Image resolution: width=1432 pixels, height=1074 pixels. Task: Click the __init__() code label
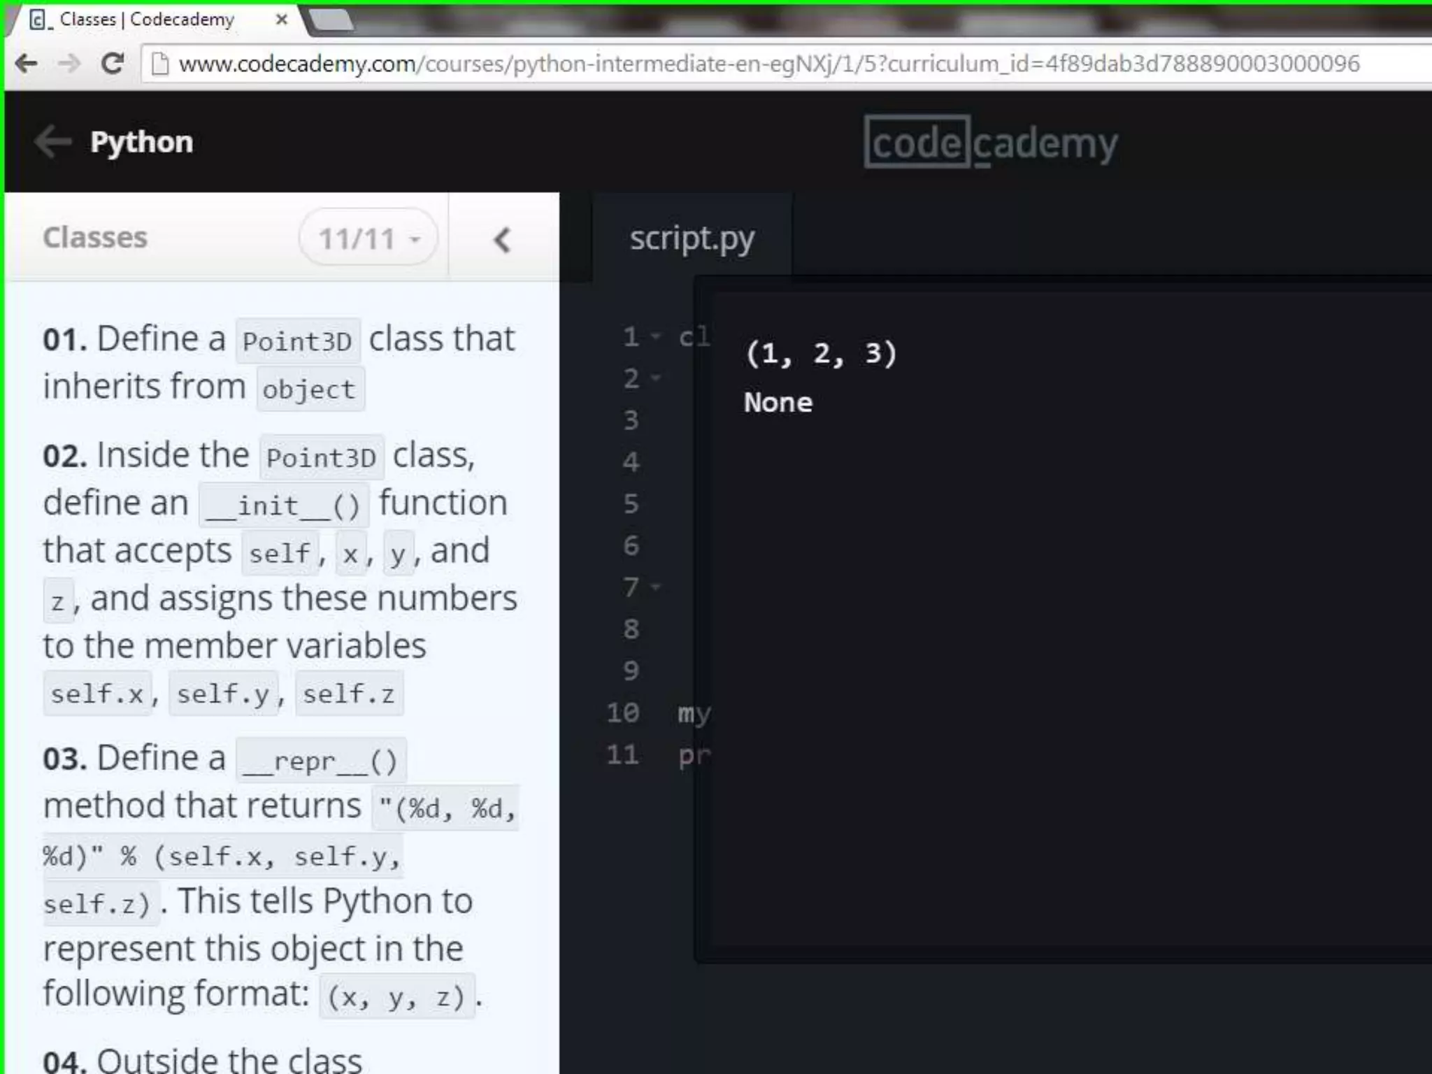284,505
